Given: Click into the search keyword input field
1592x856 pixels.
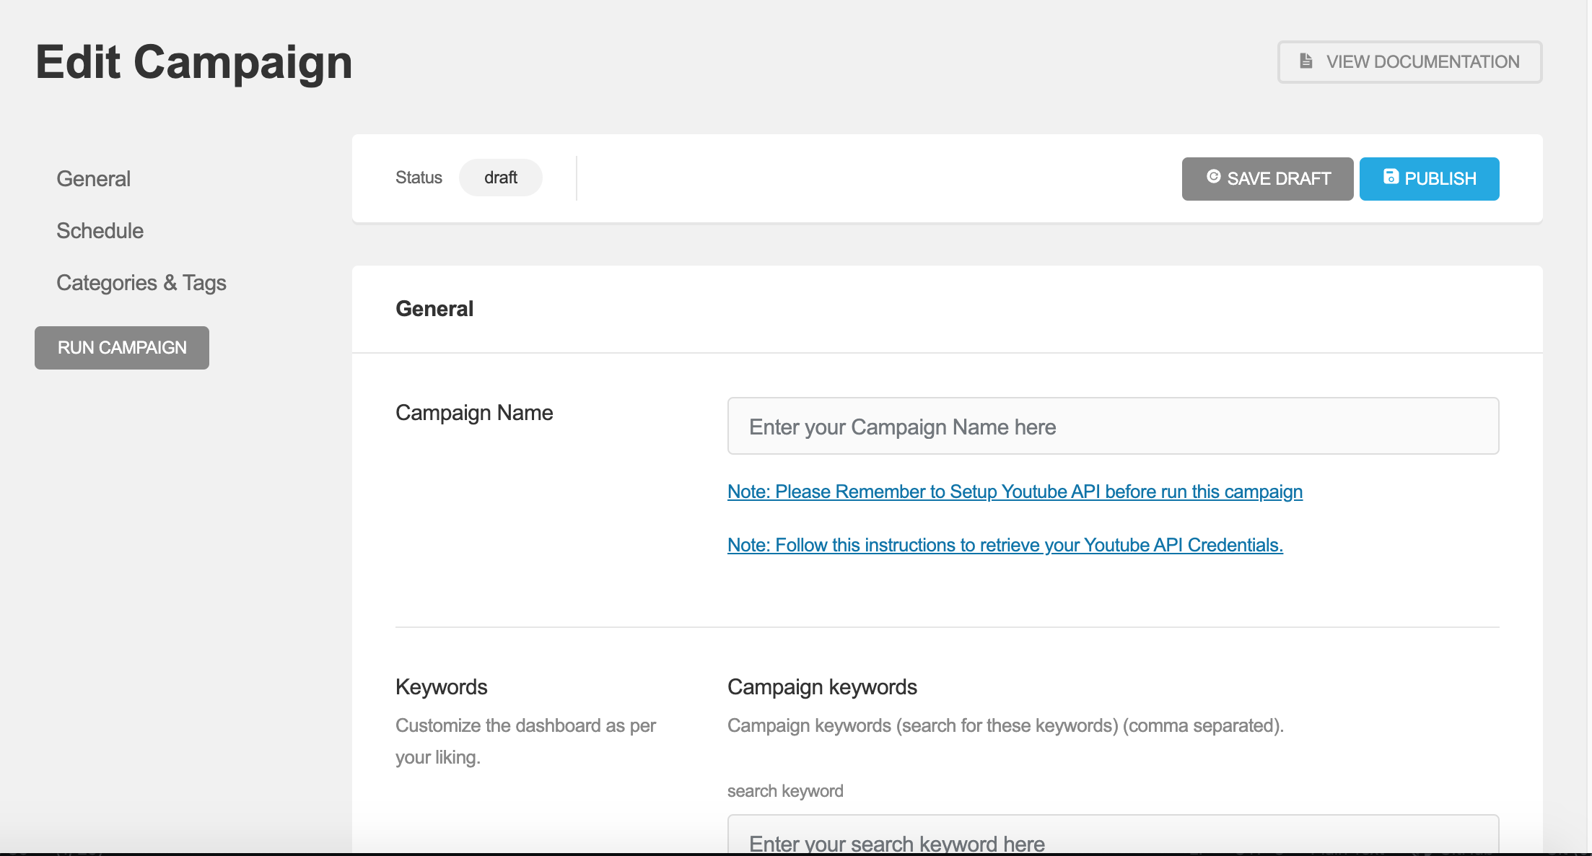Looking at the screenshot, I should click(x=1113, y=837).
